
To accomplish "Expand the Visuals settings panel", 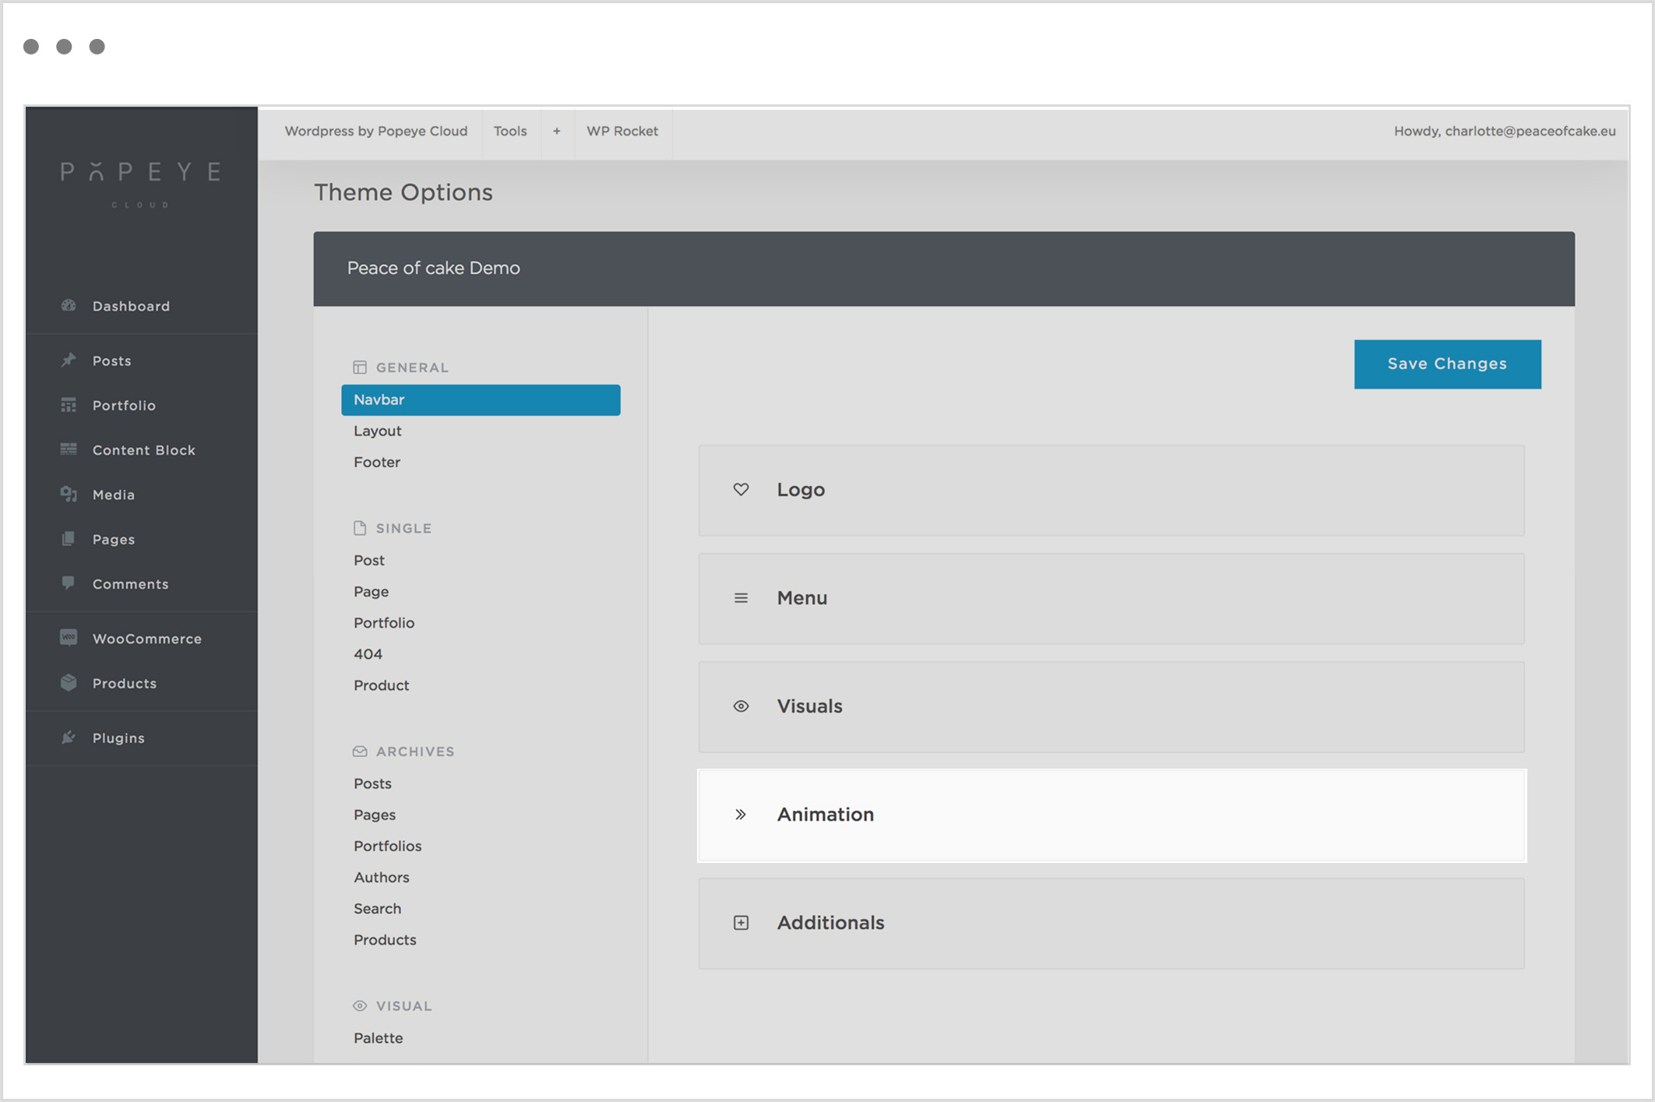I will pyautogui.click(x=1111, y=707).
